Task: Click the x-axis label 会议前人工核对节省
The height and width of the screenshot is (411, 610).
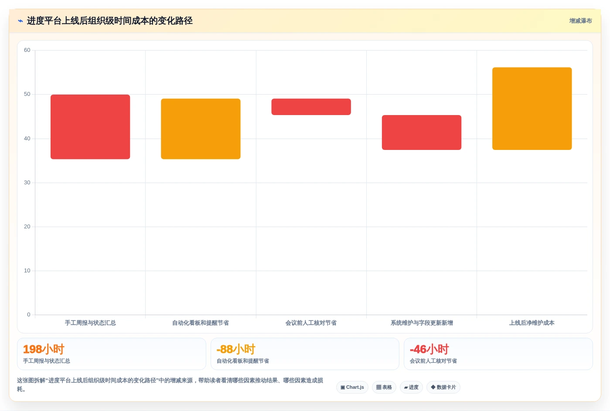Action: tap(311, 323)
